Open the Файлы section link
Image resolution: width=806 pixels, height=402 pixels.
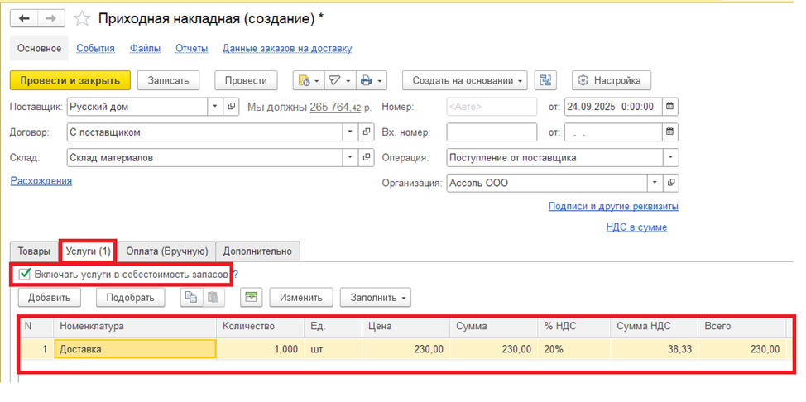pyautogui.click(x=145, y=48)
